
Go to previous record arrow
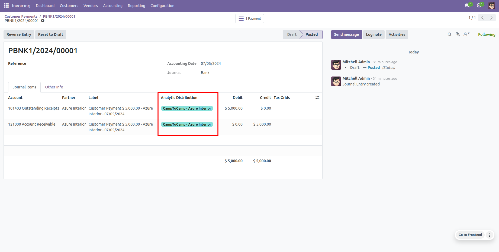point(482,18)
